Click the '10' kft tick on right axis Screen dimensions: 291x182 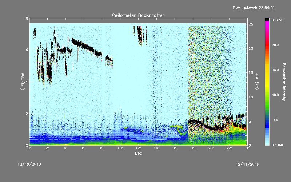[251, 97]
